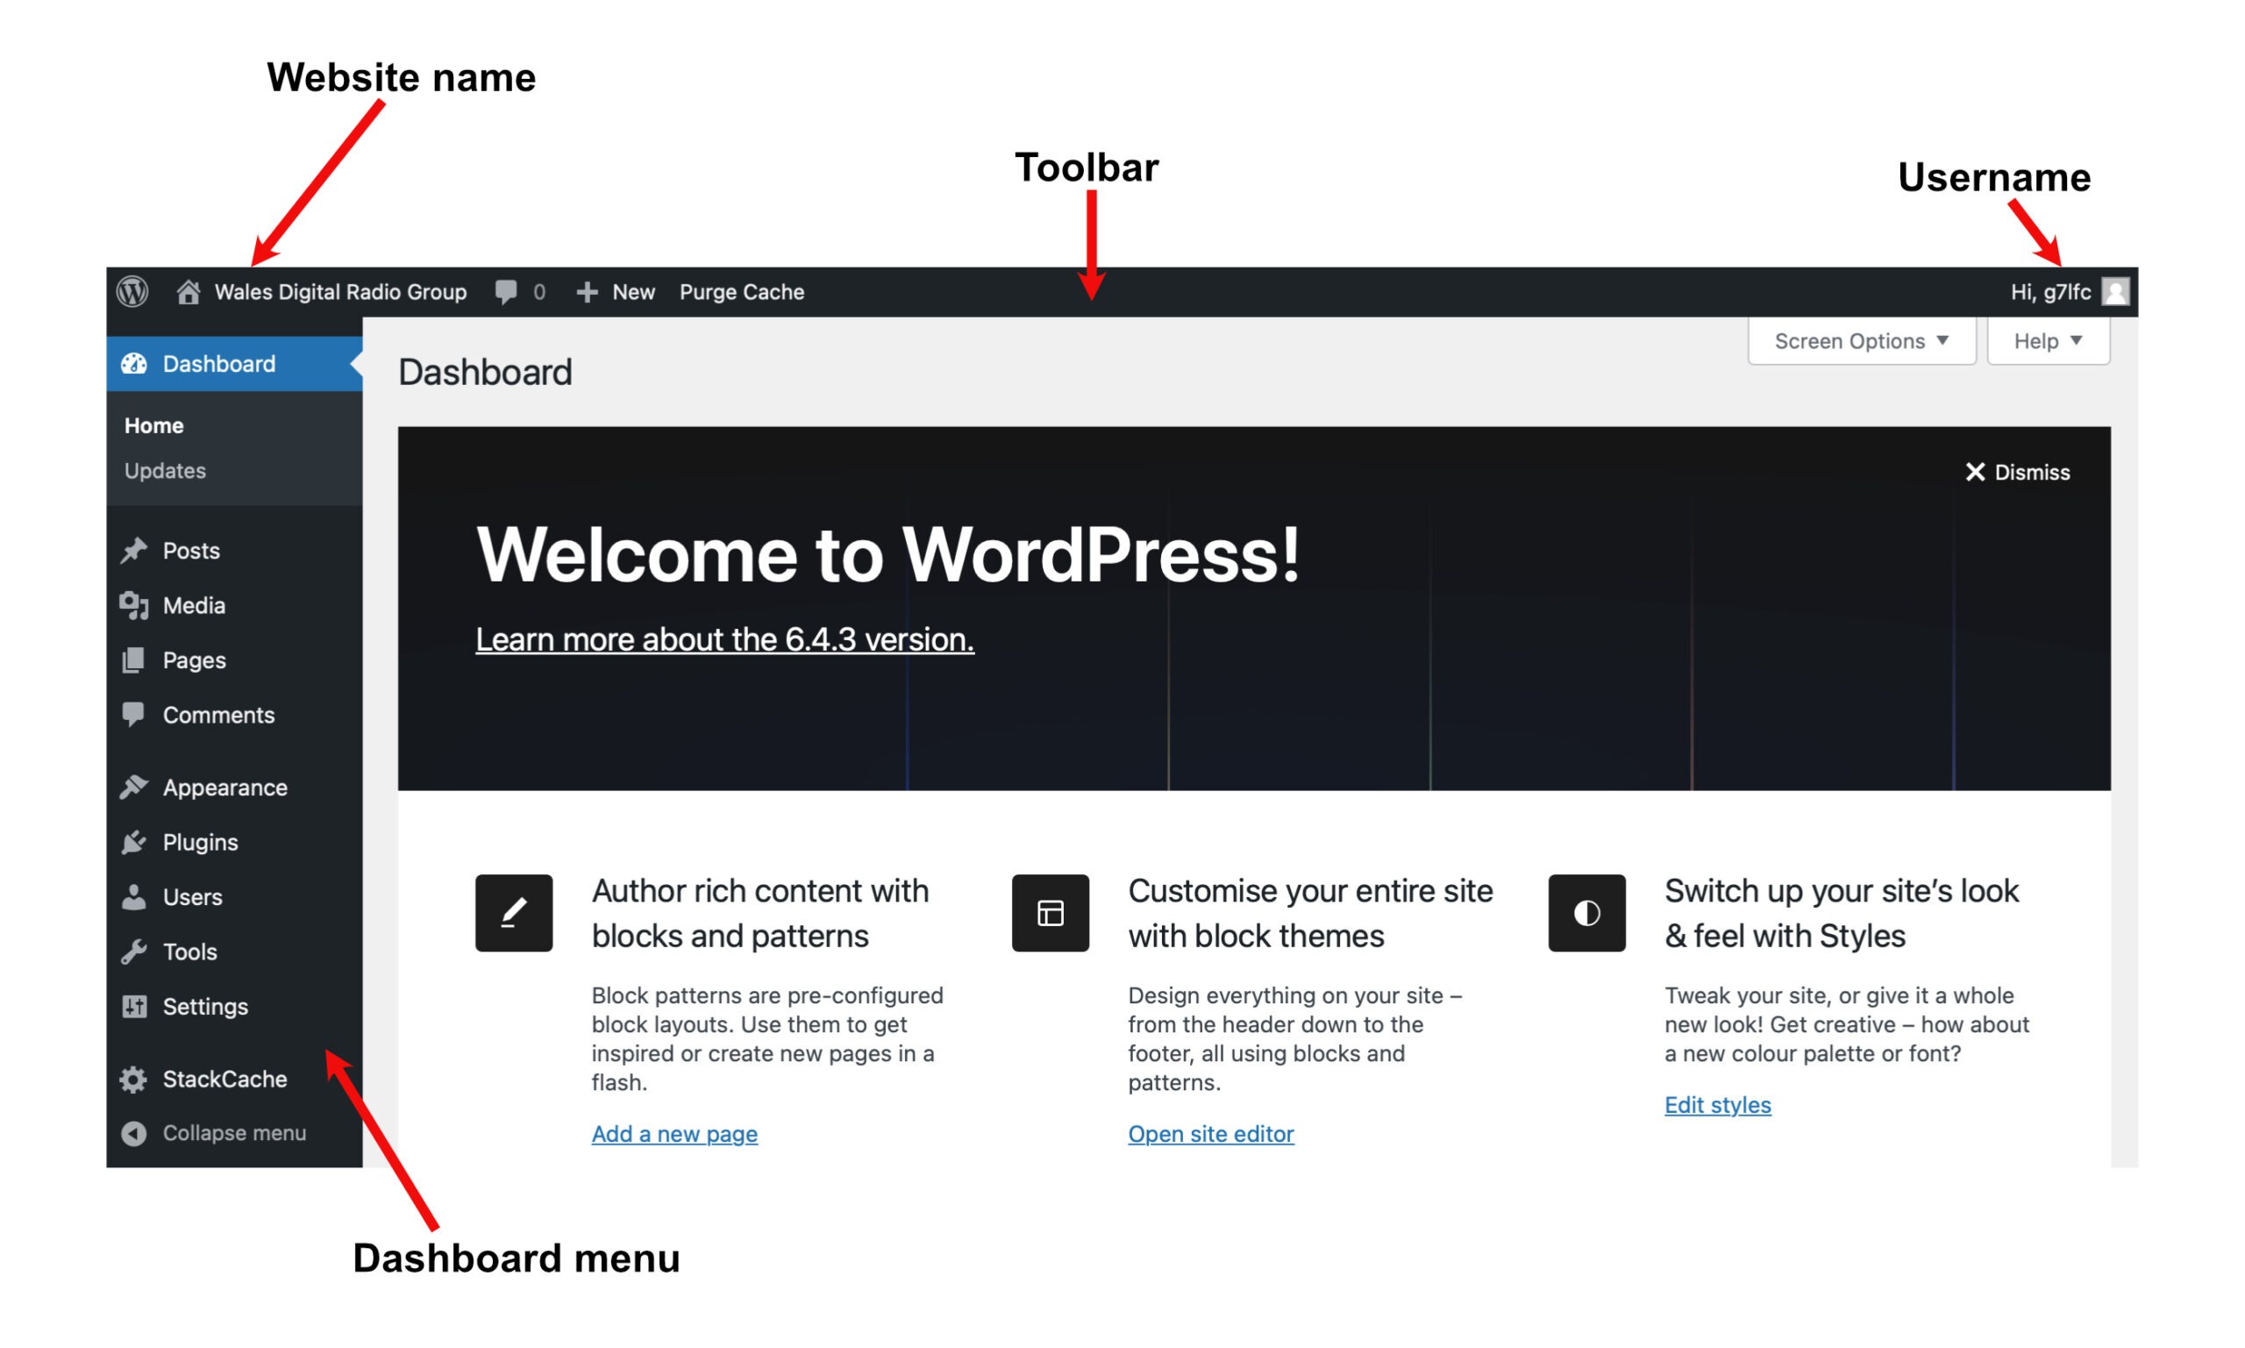Expand the Help dropdown tab
This screenshot has width=2245, height=1348.
[x=2048, y=340]
